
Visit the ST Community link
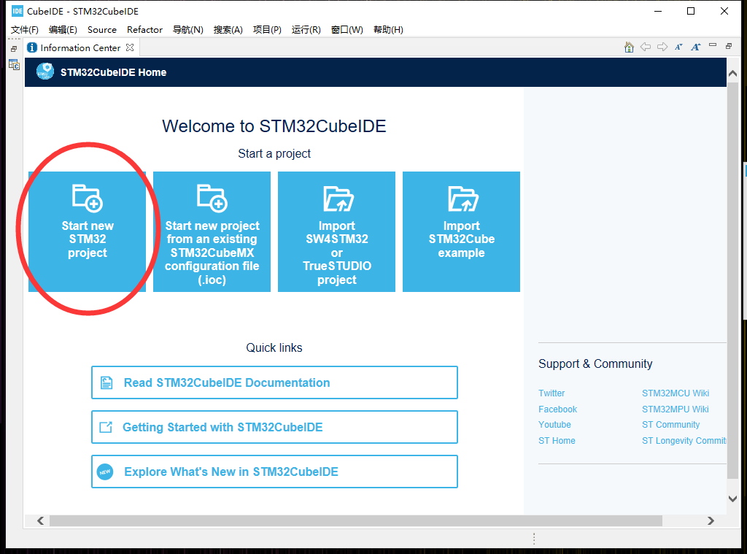click(670, 424)
